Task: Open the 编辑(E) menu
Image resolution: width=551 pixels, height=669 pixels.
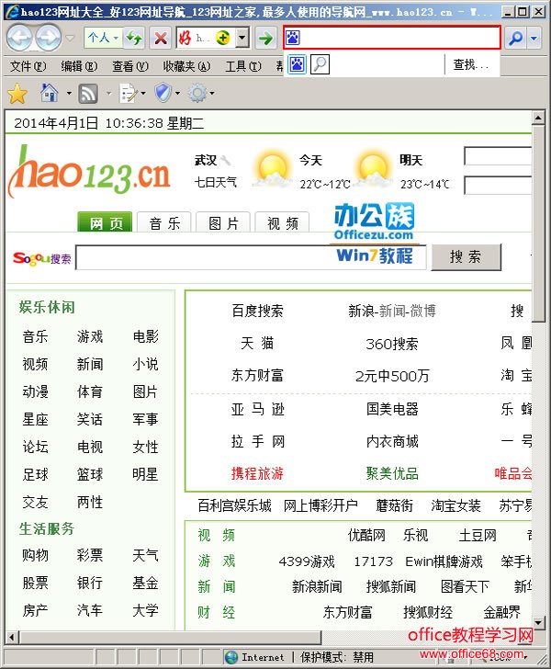Action: coord(79,66)
